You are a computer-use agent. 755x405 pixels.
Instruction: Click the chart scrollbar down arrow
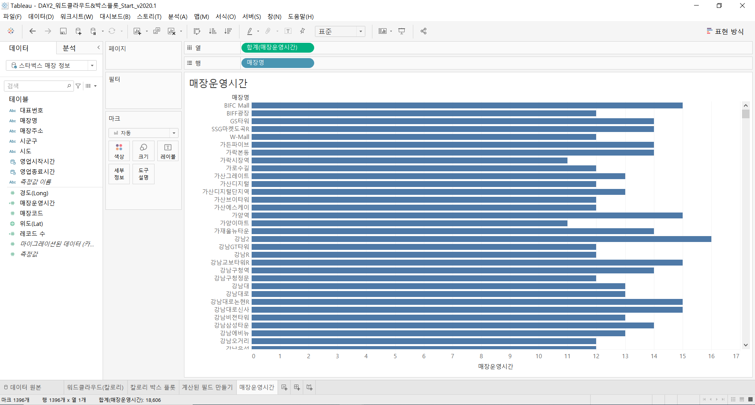(x=746, y=345)
